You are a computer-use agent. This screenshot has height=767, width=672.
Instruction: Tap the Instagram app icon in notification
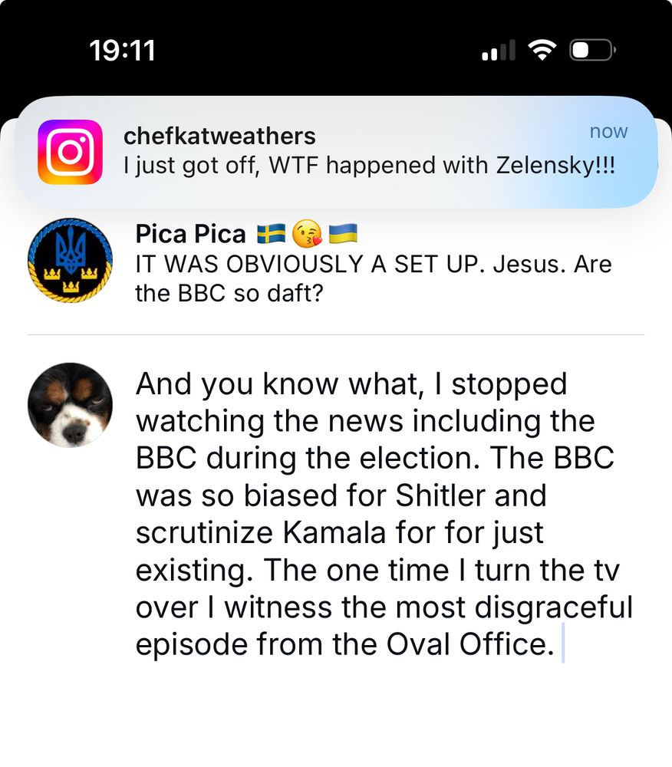(70, 152)
